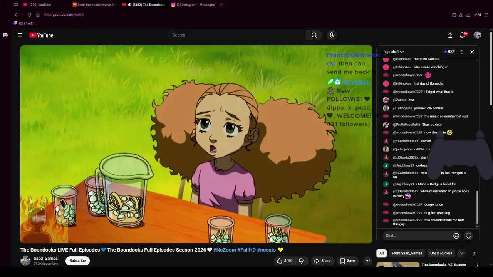Click the muted-audio icon on Boondocks tab
The width and height of the screenshot is (493, 277).
coord(129,5)
